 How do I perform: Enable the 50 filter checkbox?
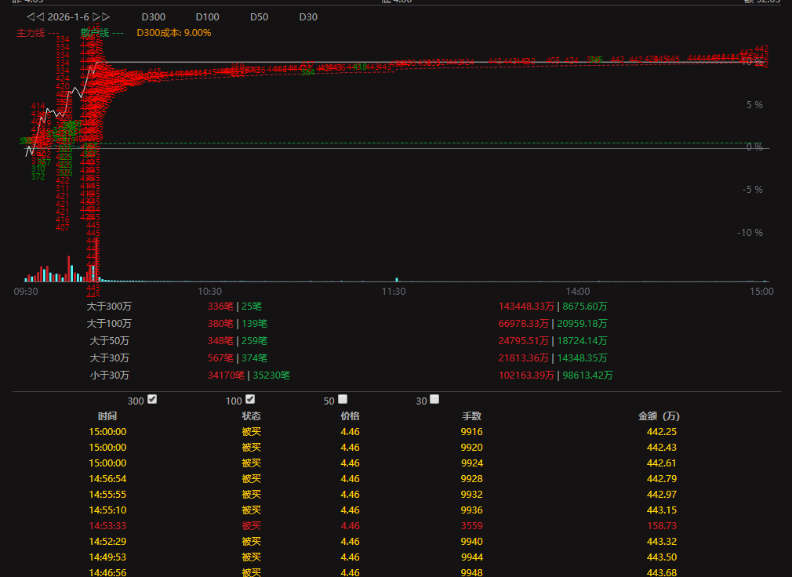point(343,399)
